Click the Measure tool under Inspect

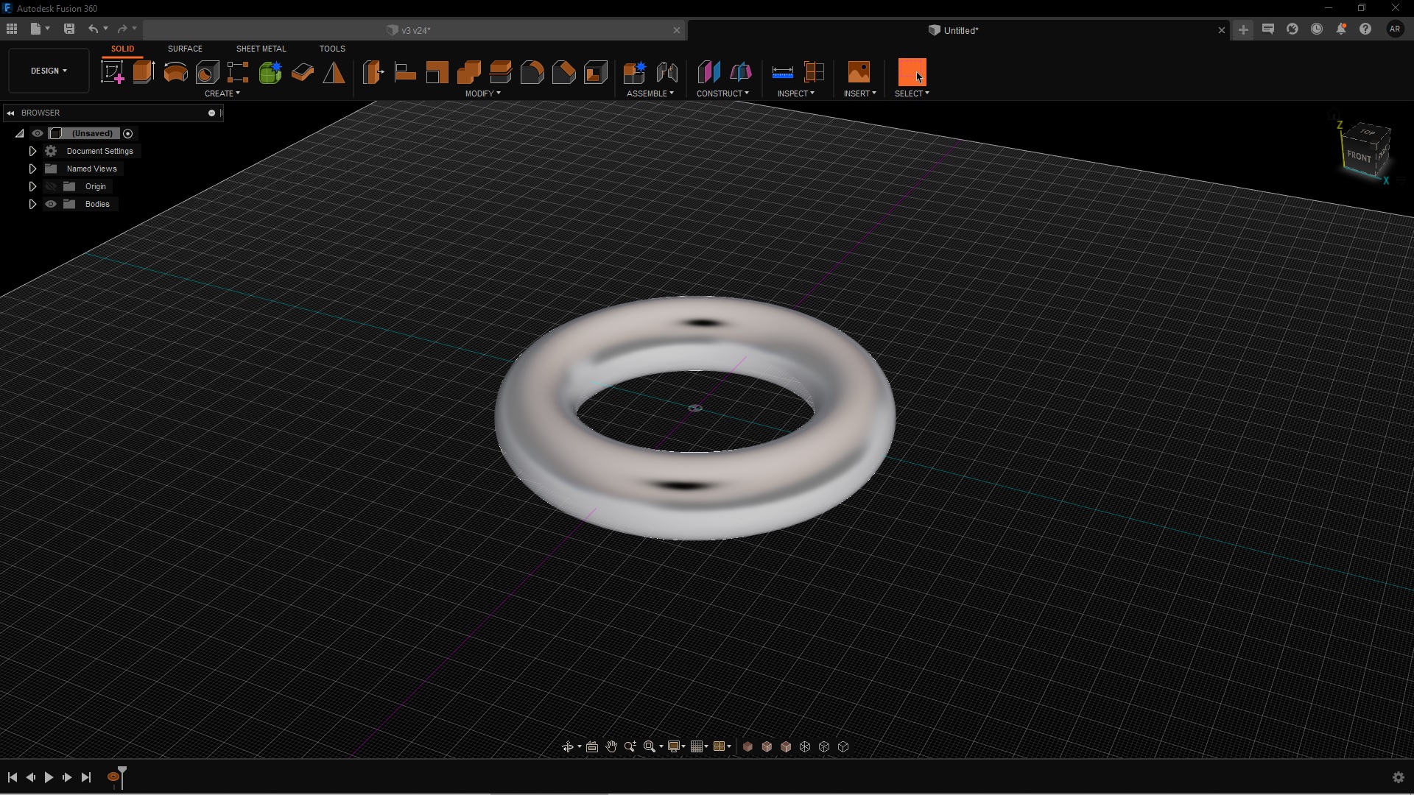tap(782, 72)
